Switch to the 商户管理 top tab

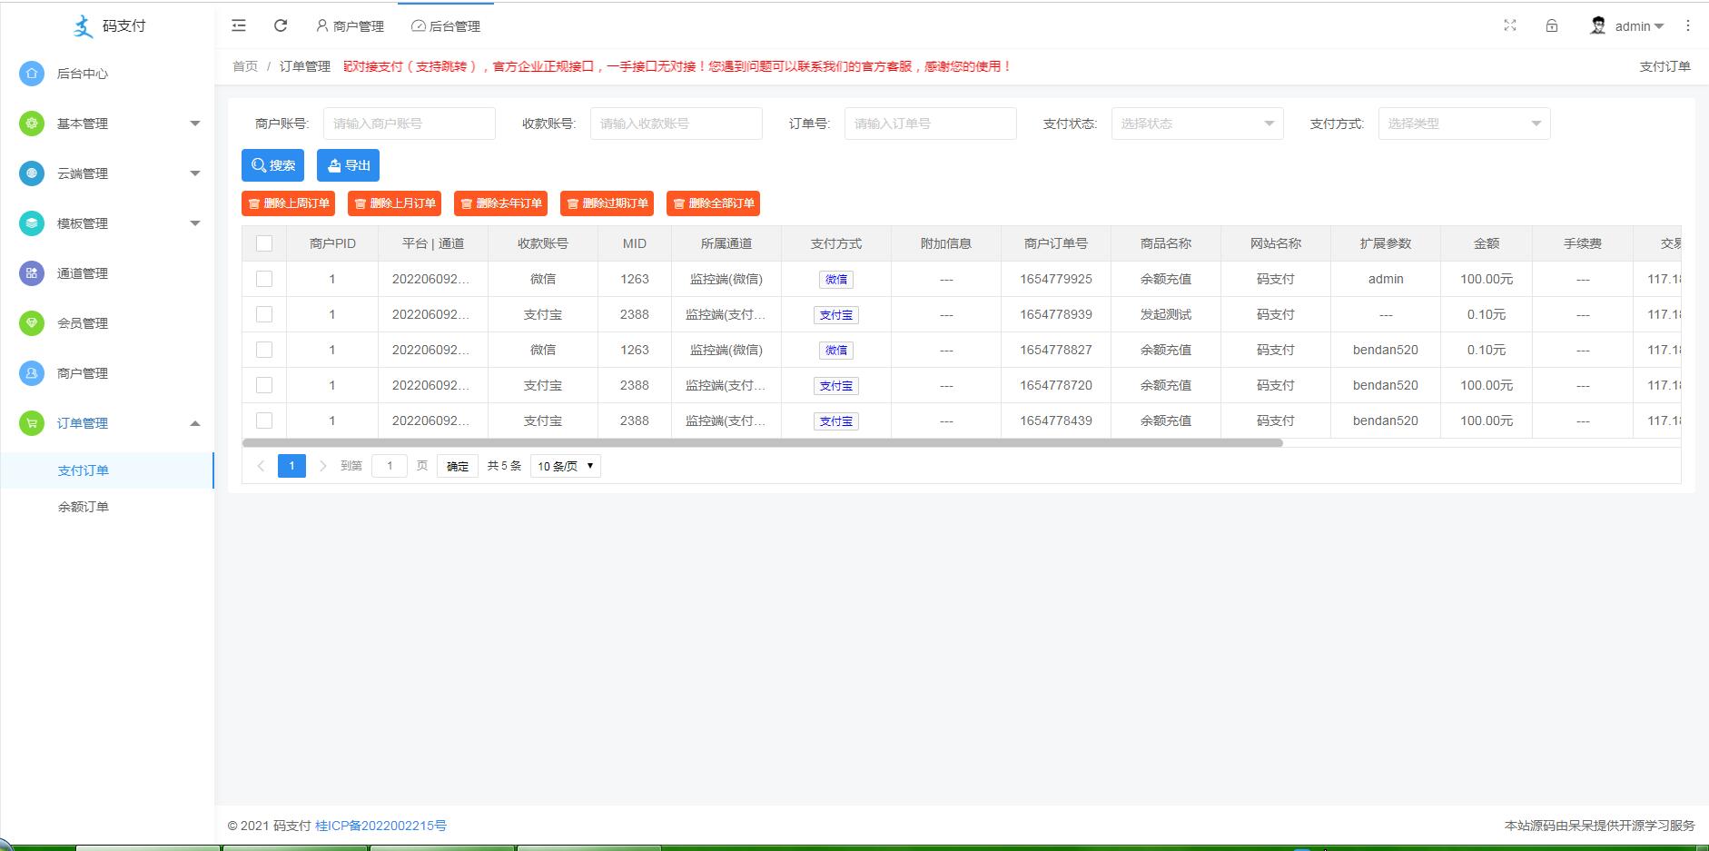[x=350, y=26]
